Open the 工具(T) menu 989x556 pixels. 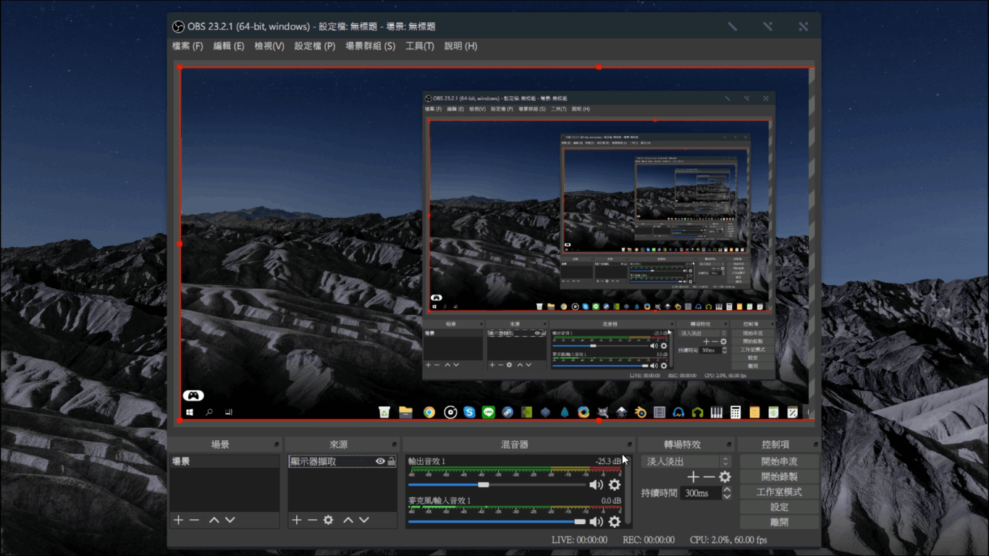click(420, 46)
